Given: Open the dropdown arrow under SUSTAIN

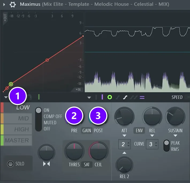Looking at the screenshot, I should (175, 136).
